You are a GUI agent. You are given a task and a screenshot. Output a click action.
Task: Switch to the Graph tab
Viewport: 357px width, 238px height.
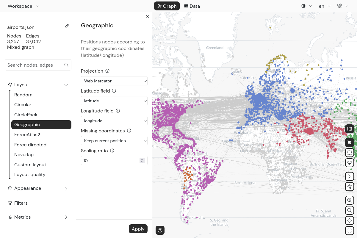pyautogui.click(x=167, y=6)
